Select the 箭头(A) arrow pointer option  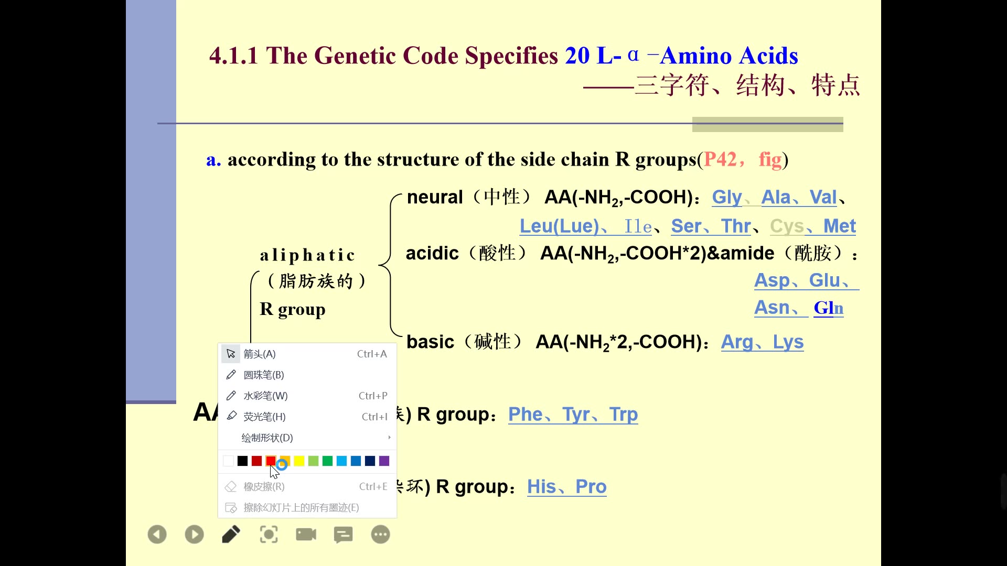[x=307, y=354]
